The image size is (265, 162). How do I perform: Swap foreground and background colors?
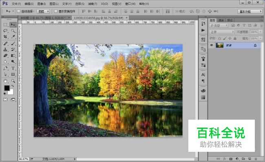point(12,86)
